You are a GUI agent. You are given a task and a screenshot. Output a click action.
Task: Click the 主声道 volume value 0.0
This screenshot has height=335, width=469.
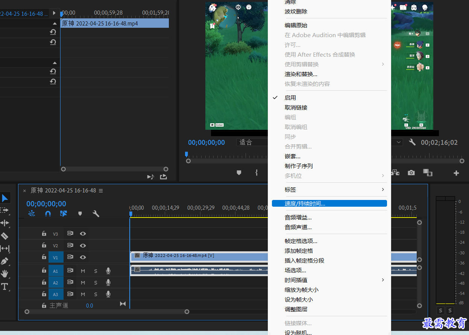(90, 306)
